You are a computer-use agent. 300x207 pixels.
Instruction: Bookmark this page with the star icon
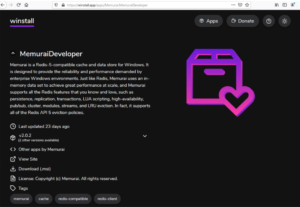[247, 5]
